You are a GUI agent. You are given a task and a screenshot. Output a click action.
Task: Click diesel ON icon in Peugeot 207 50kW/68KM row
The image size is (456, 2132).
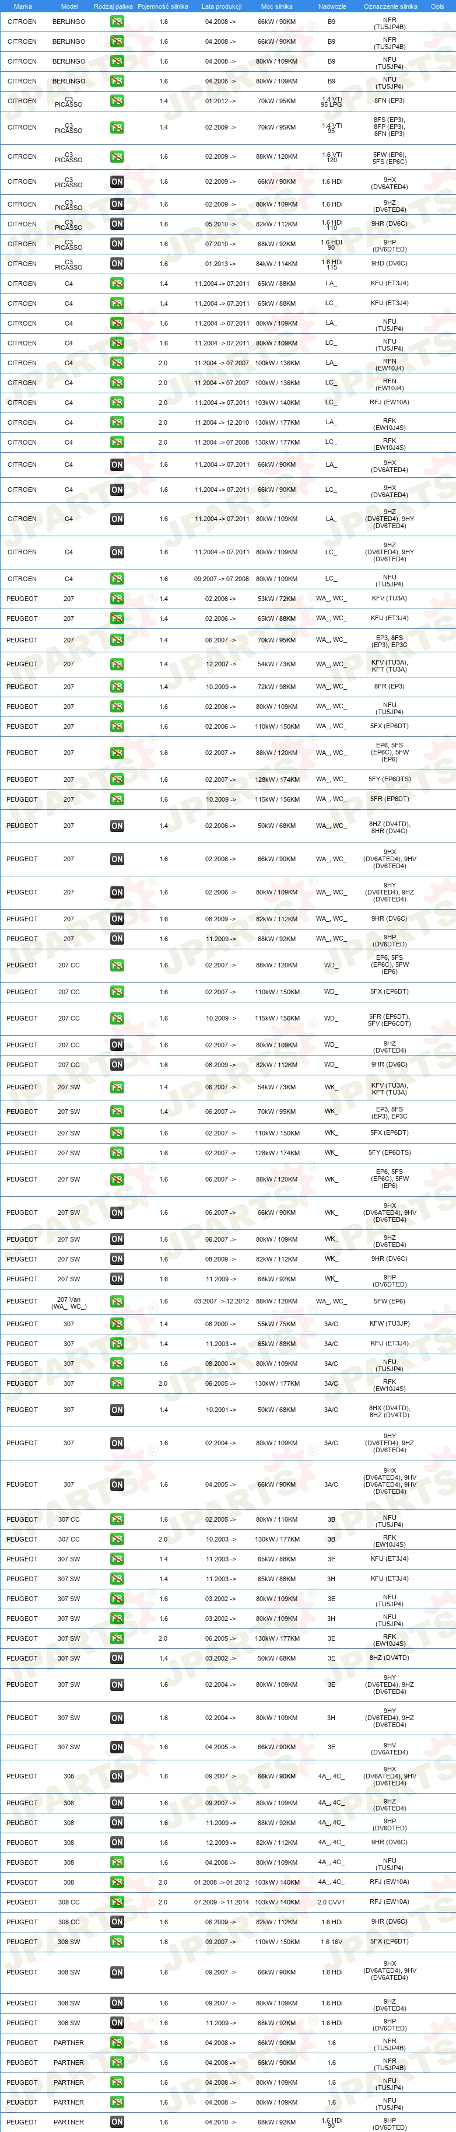[x=117, y=826]
